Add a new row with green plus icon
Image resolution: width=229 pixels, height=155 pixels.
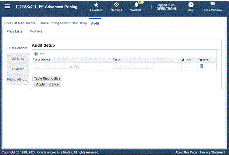point(36,54)
